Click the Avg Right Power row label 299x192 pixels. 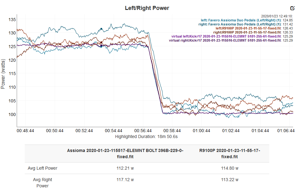(42, 183)
